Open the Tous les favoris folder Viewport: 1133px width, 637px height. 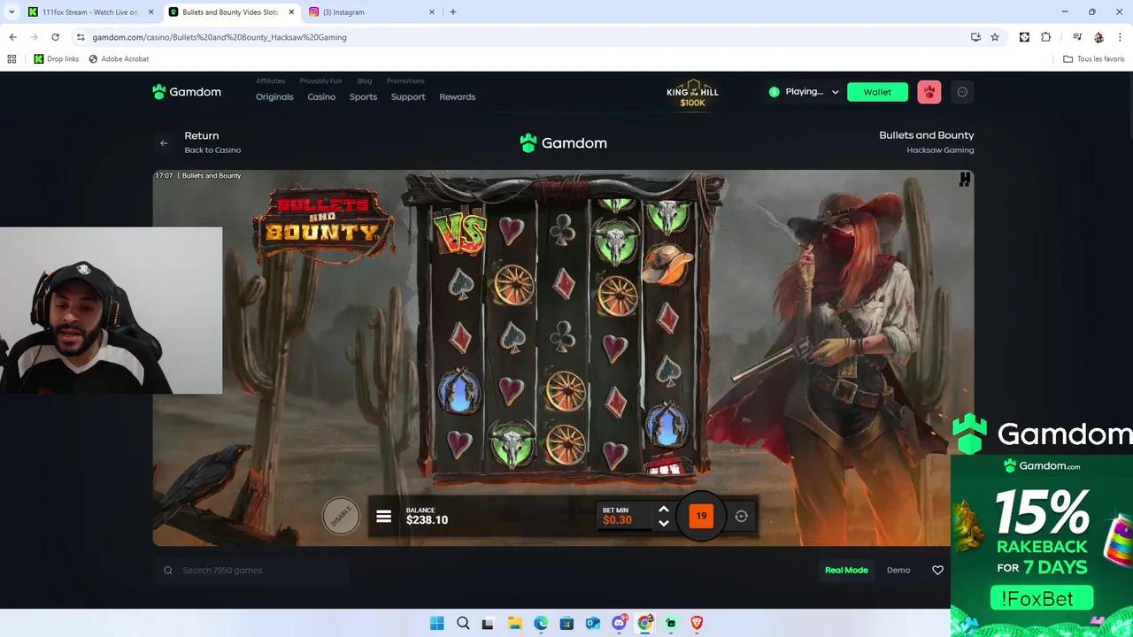click(x=1094, y=59)
